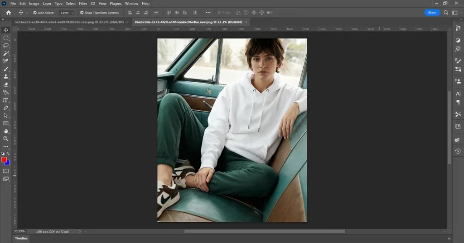The image size is (464, 243).
Task: Toggle Quick Mask mode button
Action: (6, 171)
